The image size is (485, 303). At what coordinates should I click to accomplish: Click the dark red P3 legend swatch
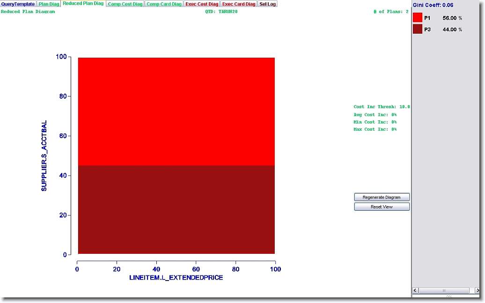point(418,30)
